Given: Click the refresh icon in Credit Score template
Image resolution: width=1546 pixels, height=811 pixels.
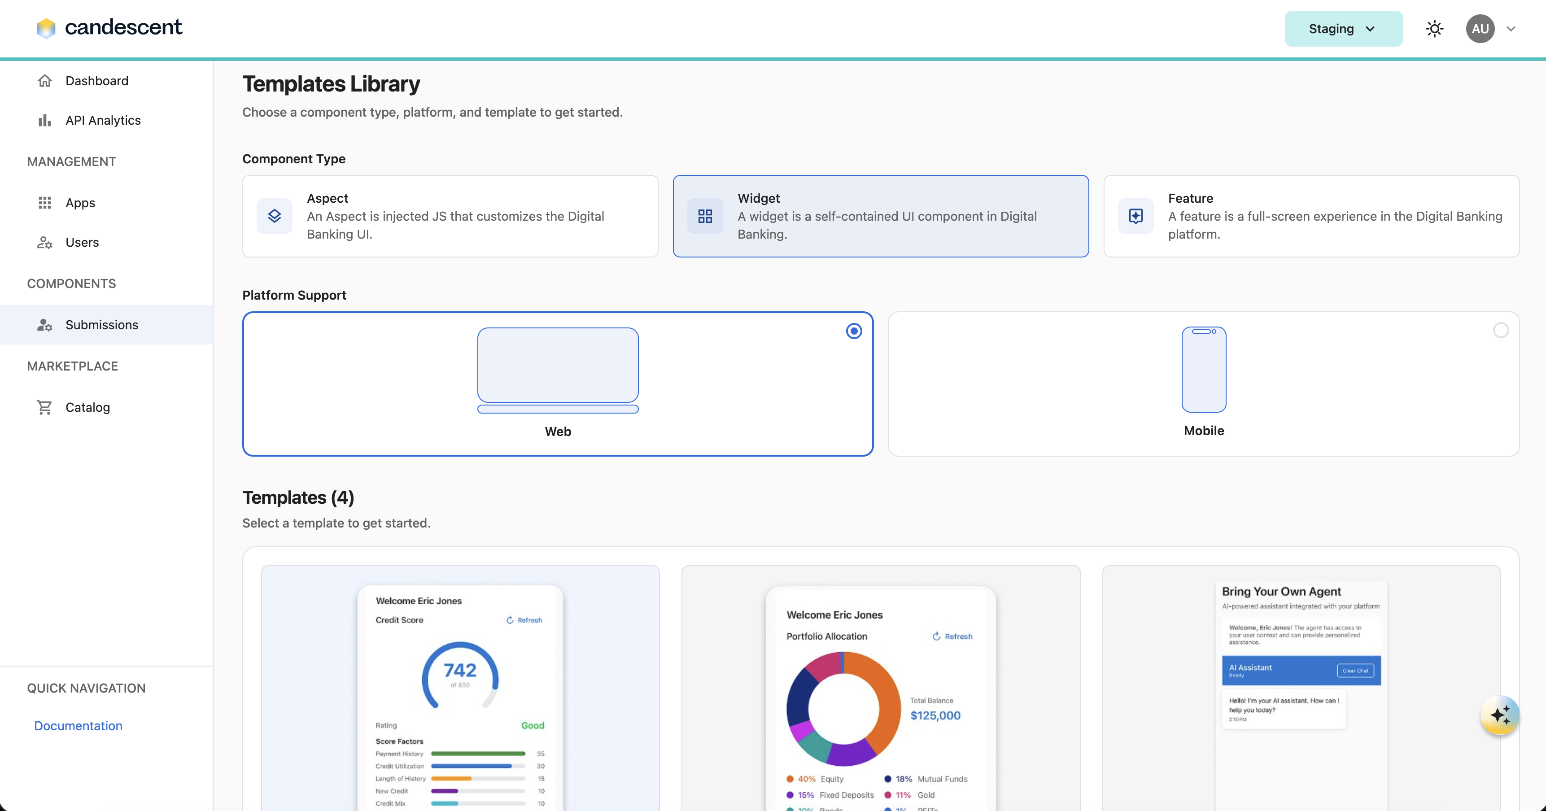Looking at the screenshot, I should (510, 619).
